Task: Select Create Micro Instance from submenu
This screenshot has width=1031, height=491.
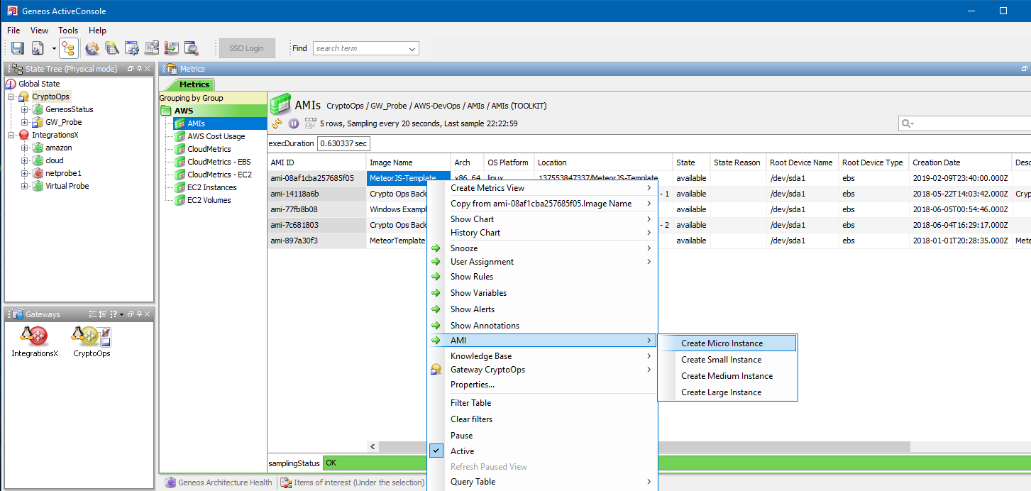Action: [x=722, y=343]
